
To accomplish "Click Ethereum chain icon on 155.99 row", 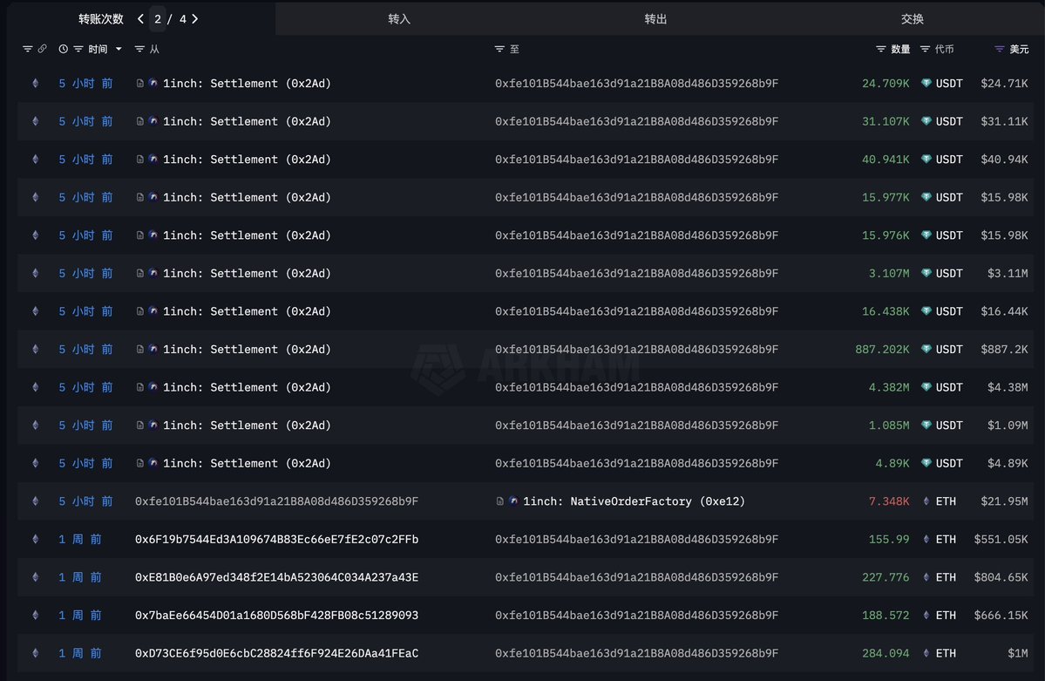I will (36, 540).
